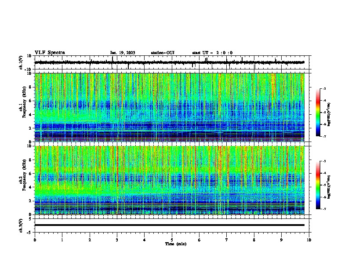Image resolution: width=348 pixels, height=269 pixels.
Task: Click time axis tick label "7"
Action: click(x=227, y=240)
